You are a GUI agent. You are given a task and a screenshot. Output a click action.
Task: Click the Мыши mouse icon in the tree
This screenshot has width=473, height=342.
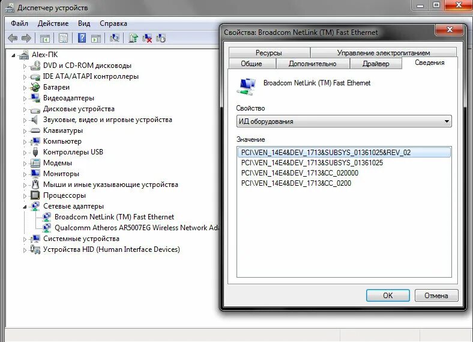35,185
